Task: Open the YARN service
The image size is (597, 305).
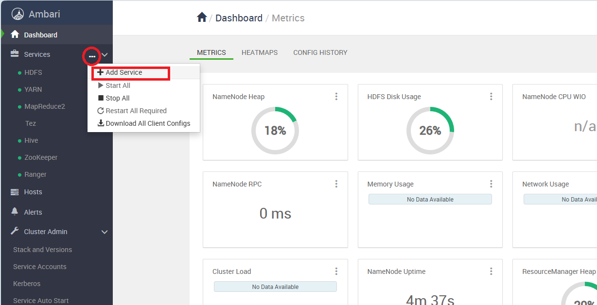Action: tap(33, 89)
